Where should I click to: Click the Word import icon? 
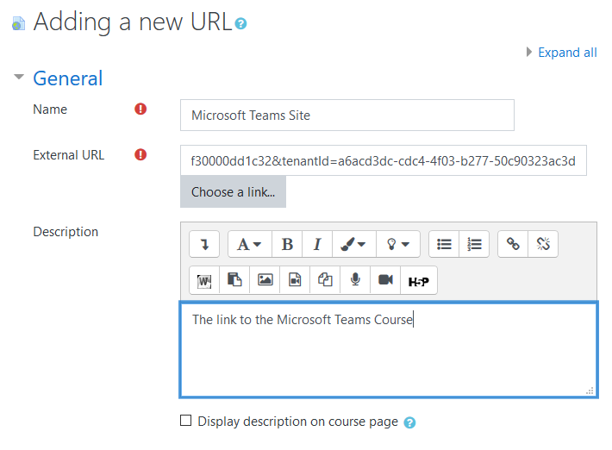pos(204,280)
